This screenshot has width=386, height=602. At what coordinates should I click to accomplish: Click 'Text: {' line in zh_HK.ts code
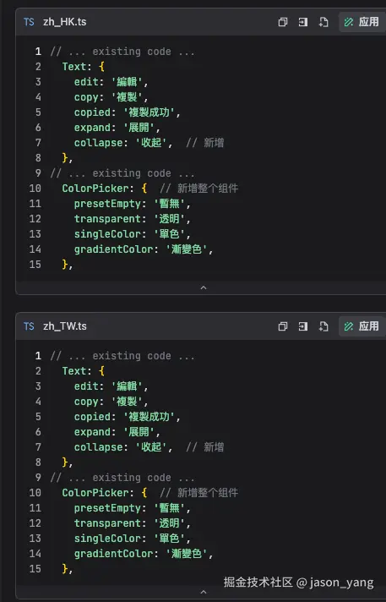84,67
